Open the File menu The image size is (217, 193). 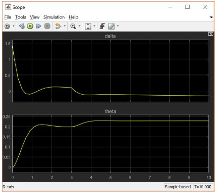pos(8,17)
